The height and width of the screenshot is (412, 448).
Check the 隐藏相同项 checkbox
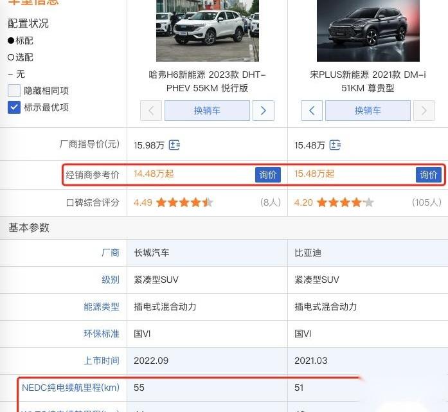click(14, 91)
